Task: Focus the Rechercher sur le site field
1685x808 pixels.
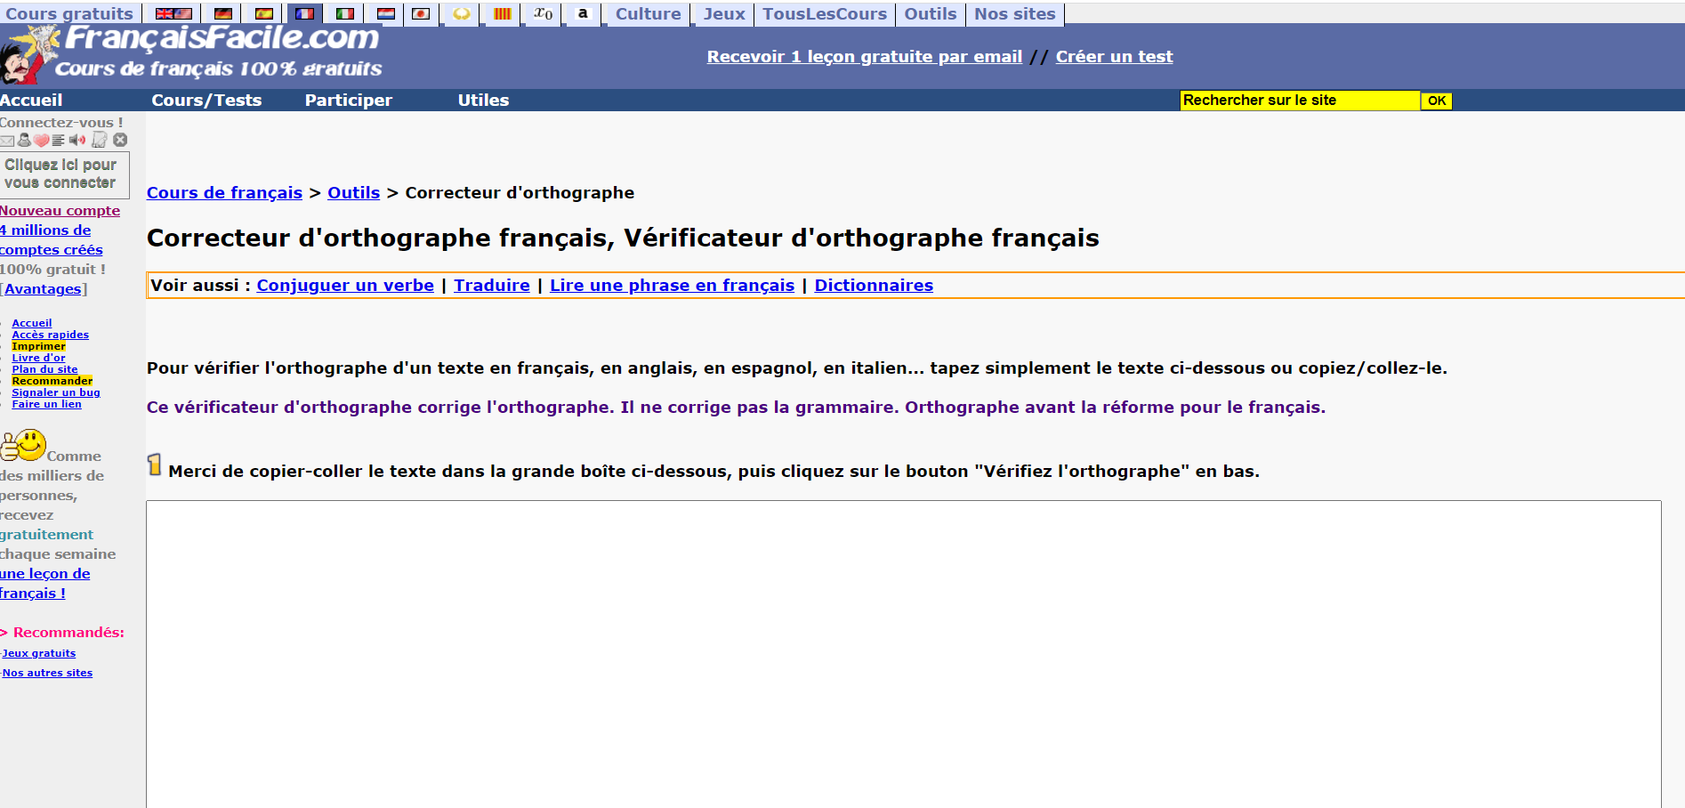Action: (1300, 101)
